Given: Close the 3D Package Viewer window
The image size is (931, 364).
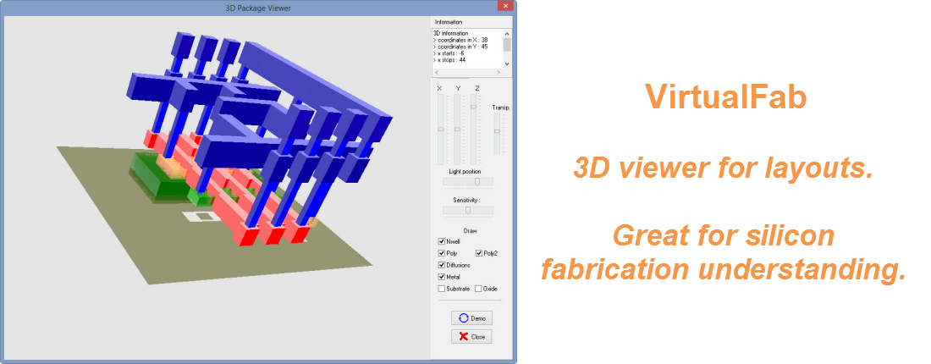Looking at the screenshot, I should click(x=505, y=6).
